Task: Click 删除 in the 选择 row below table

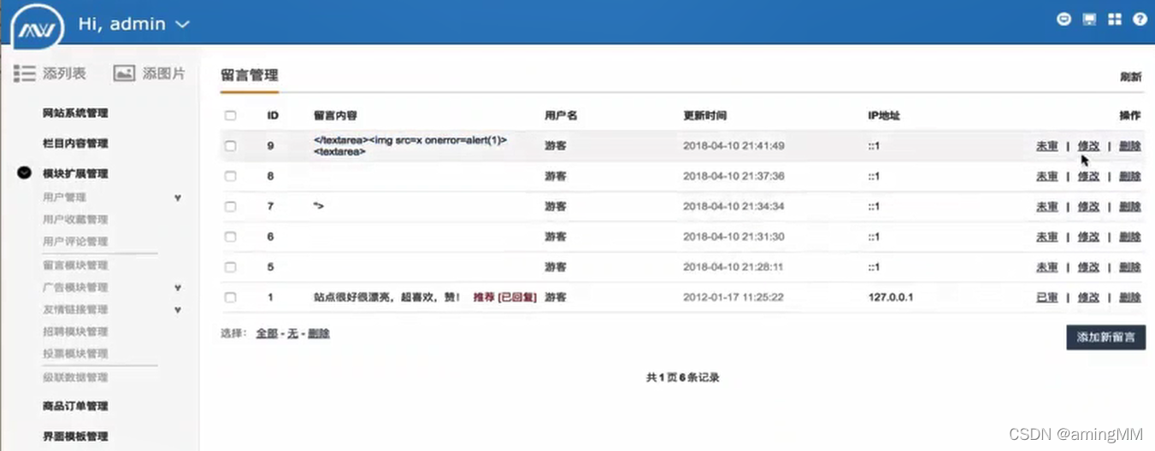Action: tap(319, 334)
